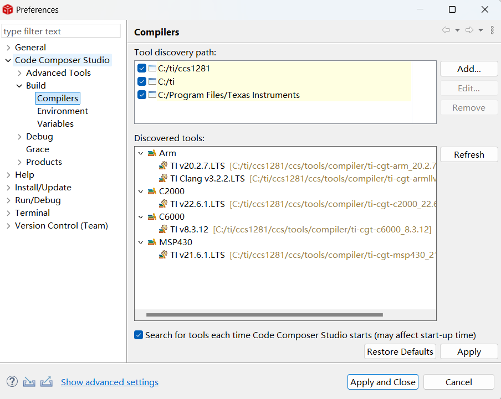Focus the type filter text field

(x=61, y=31)
